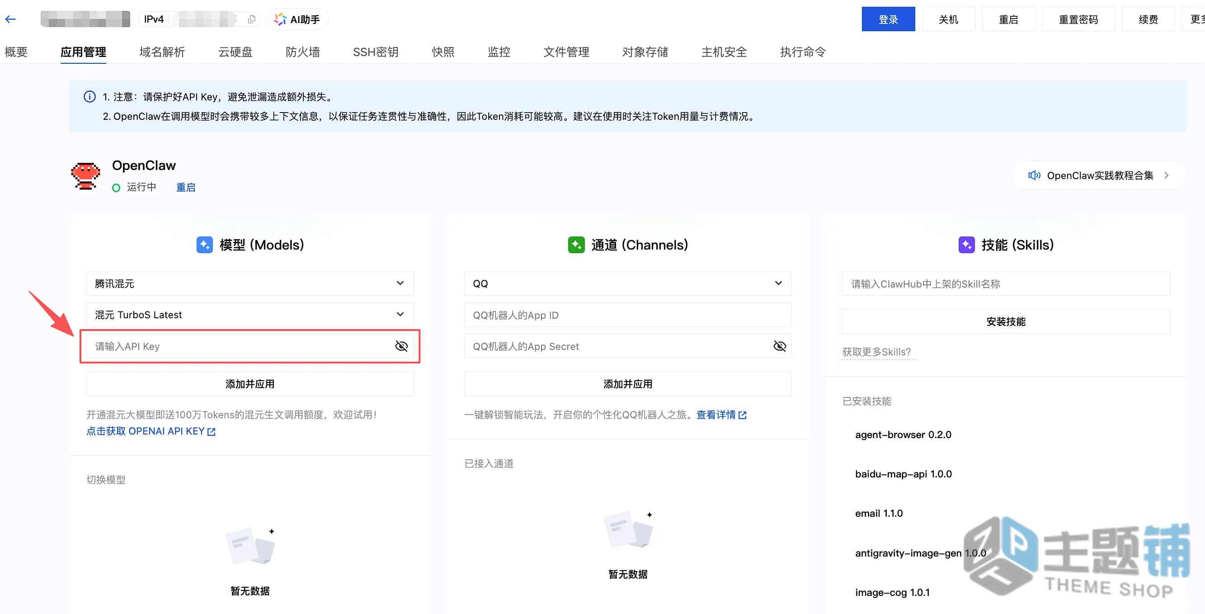Image resolution: width=1205 pixels, height=614 pixels.
Task: Click the 重启 button in top toolbar
Action: [x=1008, y=19]
